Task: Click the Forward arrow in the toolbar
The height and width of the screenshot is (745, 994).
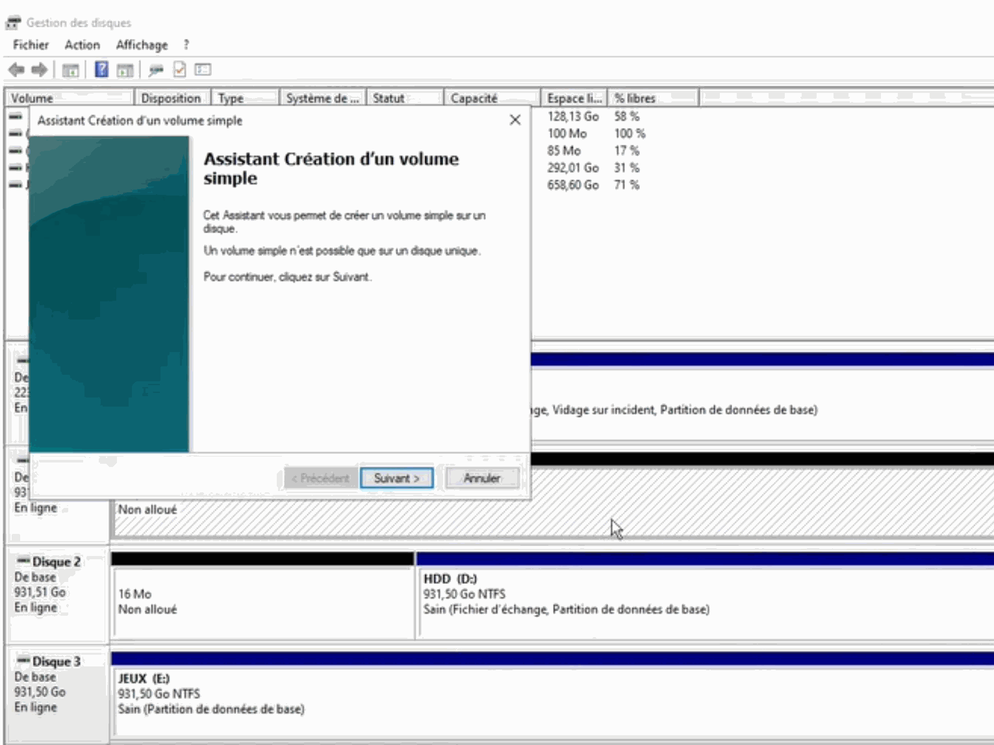Action: (x=40, y=69)
